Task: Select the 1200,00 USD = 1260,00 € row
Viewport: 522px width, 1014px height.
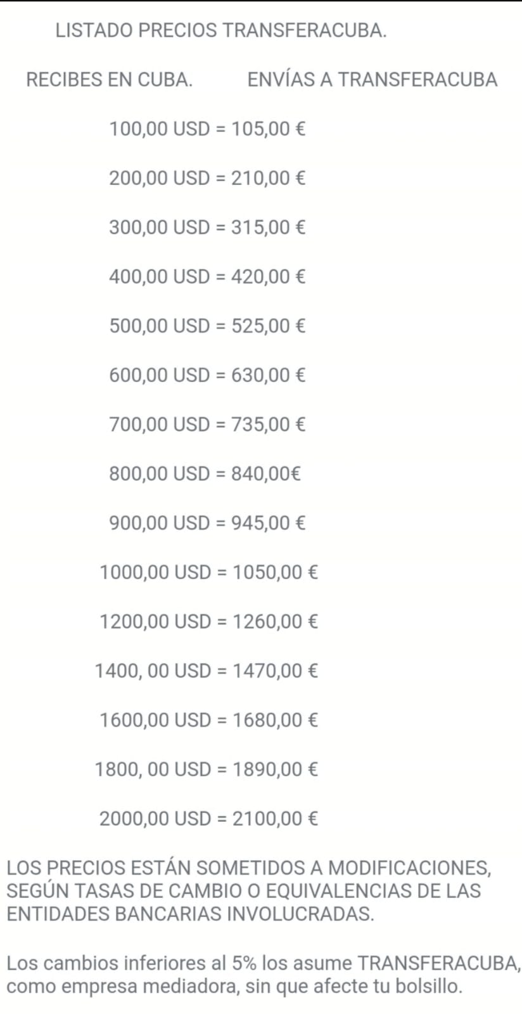Action: tap(208, 622)
